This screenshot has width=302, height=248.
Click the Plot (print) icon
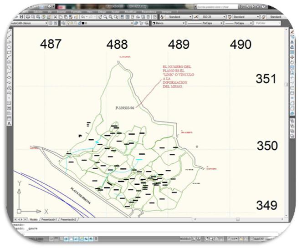[x=28, y=17]
